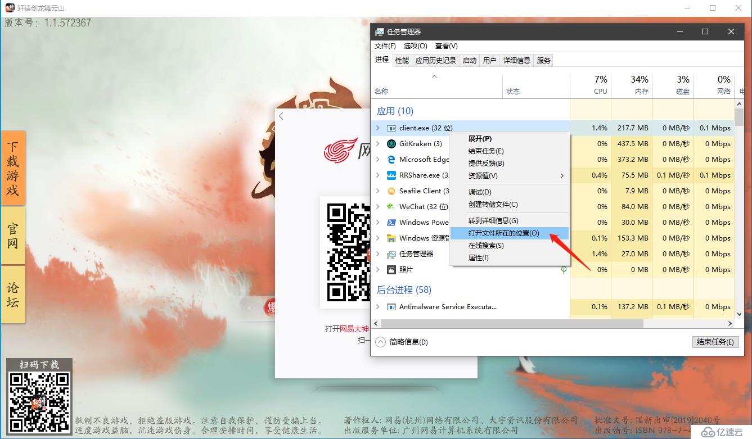
Task: Select 在线搜索(S) in context menu
Action: (510, 246)
